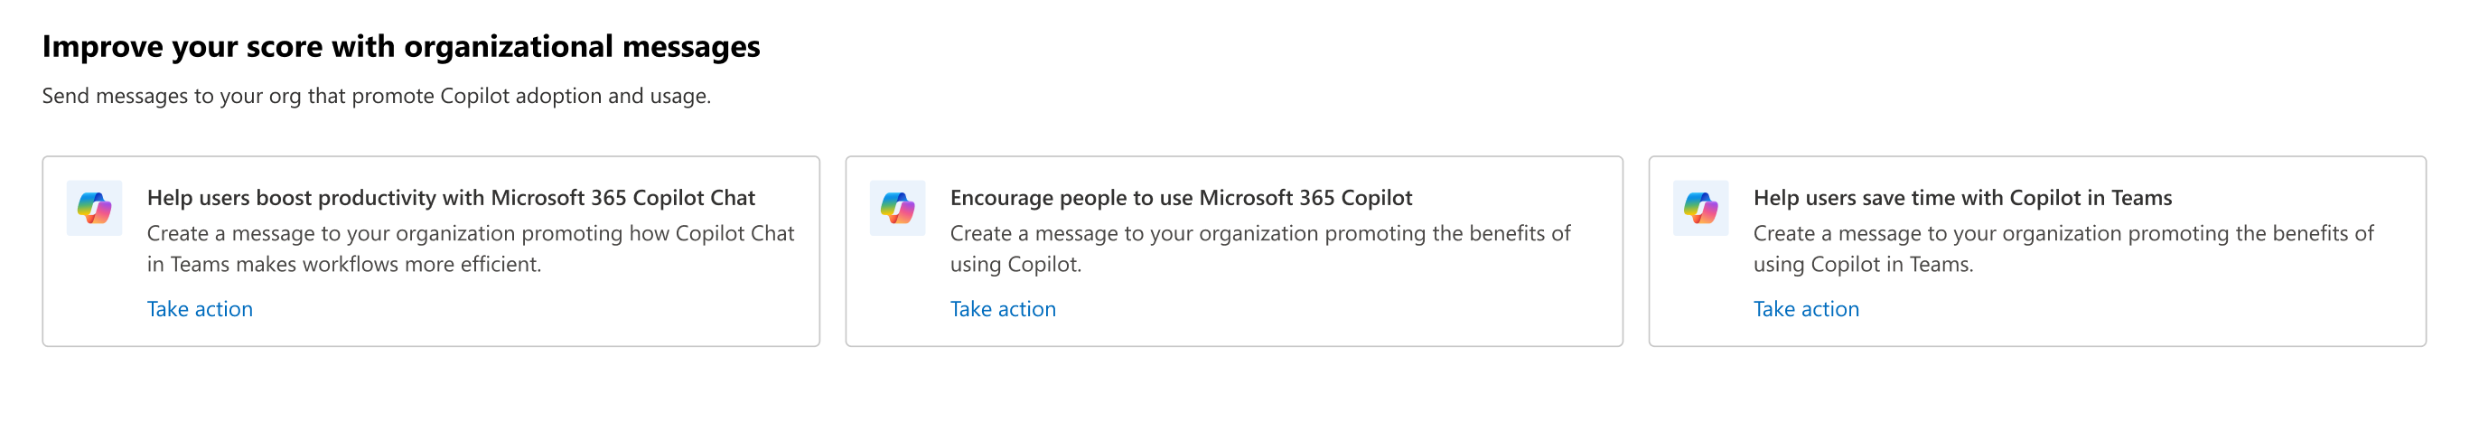Select the title 'Help users boost productivity with Microsoft 365 Copilot Chat'
The width and height of the screenshot is (2479, 422).
[452, 198]
